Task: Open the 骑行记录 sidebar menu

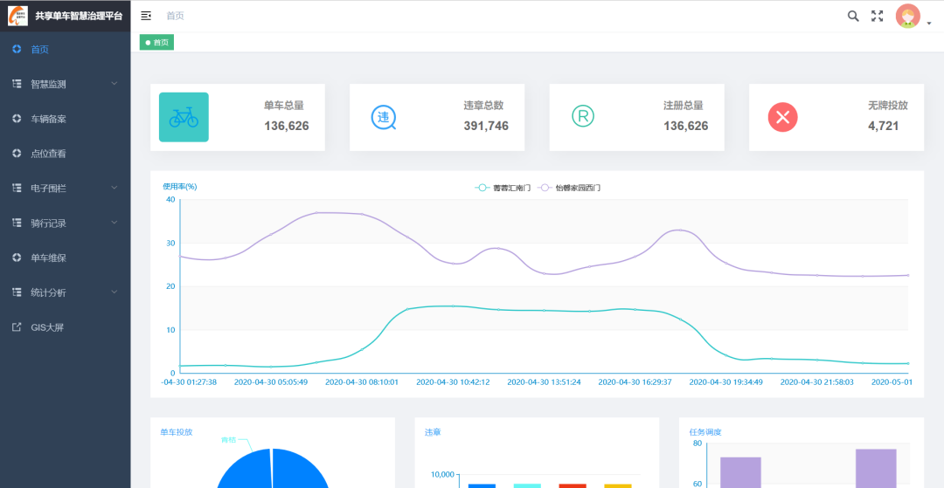Action: (65, 223)
